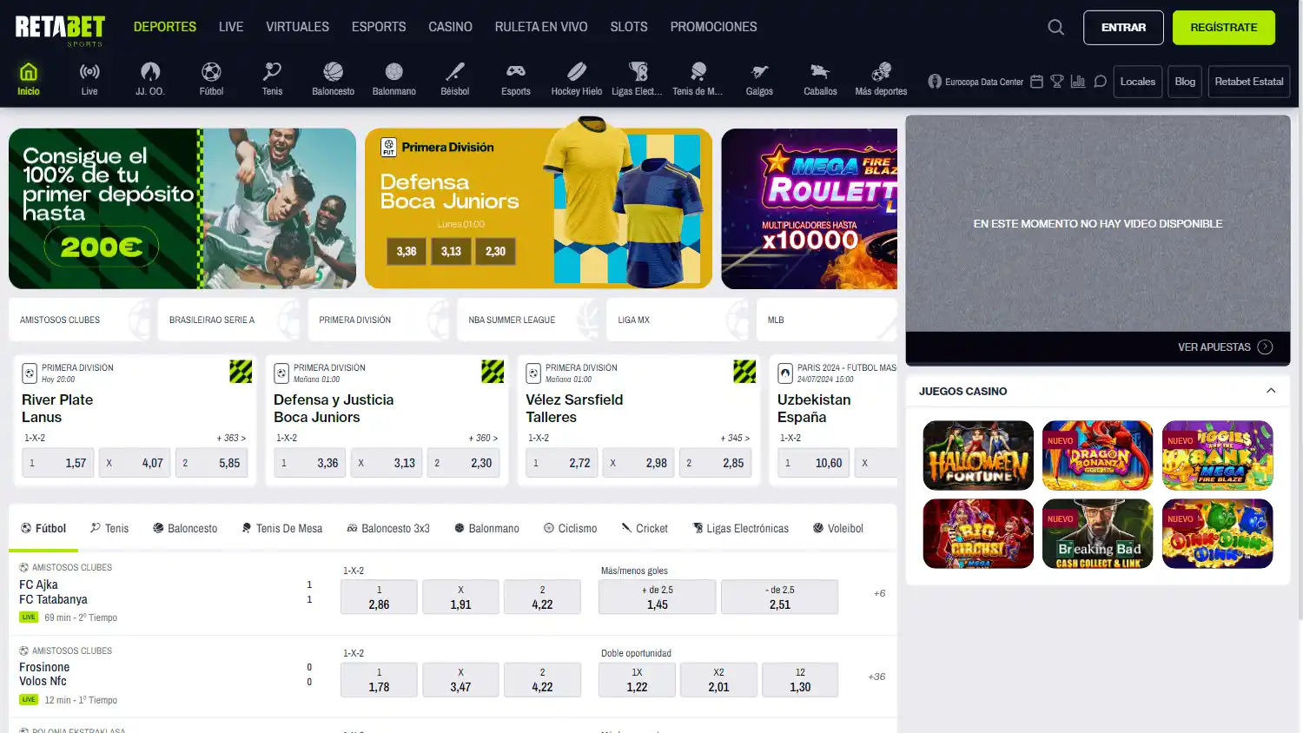
Task: Open Retabet Estatal button
Action: coord(1249,82)
